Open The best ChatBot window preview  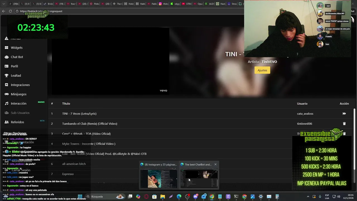tap(199, 175)
